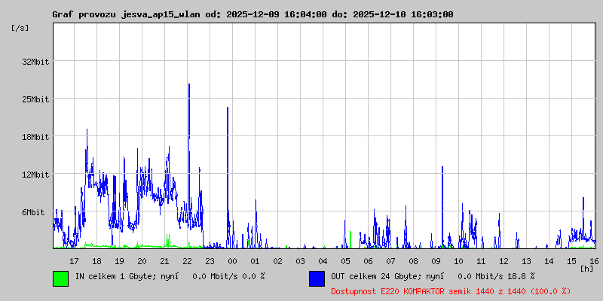
Task: Click hour label '23' on the x-axis
Action: [210, 261]
